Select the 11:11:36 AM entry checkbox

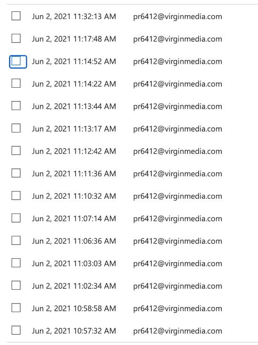click(x=16, y=173)
